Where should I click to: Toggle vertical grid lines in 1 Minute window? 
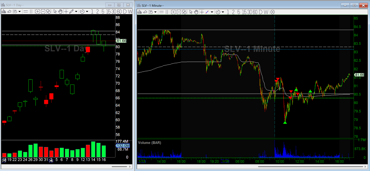(167, 12)
